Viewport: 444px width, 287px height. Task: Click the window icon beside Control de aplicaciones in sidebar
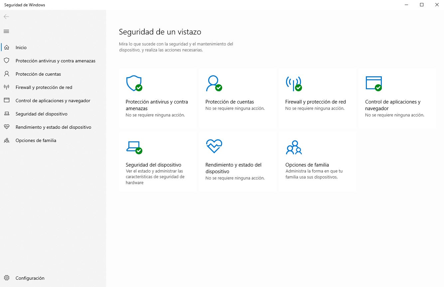6,101
